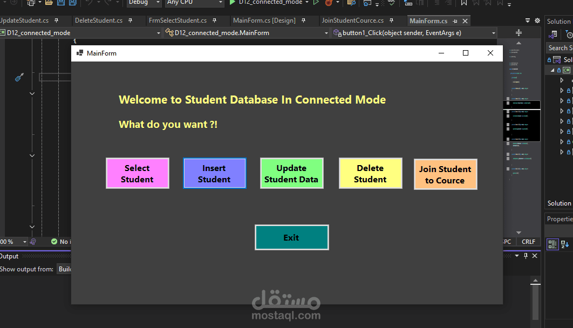The image size is (573, 328).
Task: Open the Any CPU platform dropdown
Action: pyautogui.click(x=194, y=3)
